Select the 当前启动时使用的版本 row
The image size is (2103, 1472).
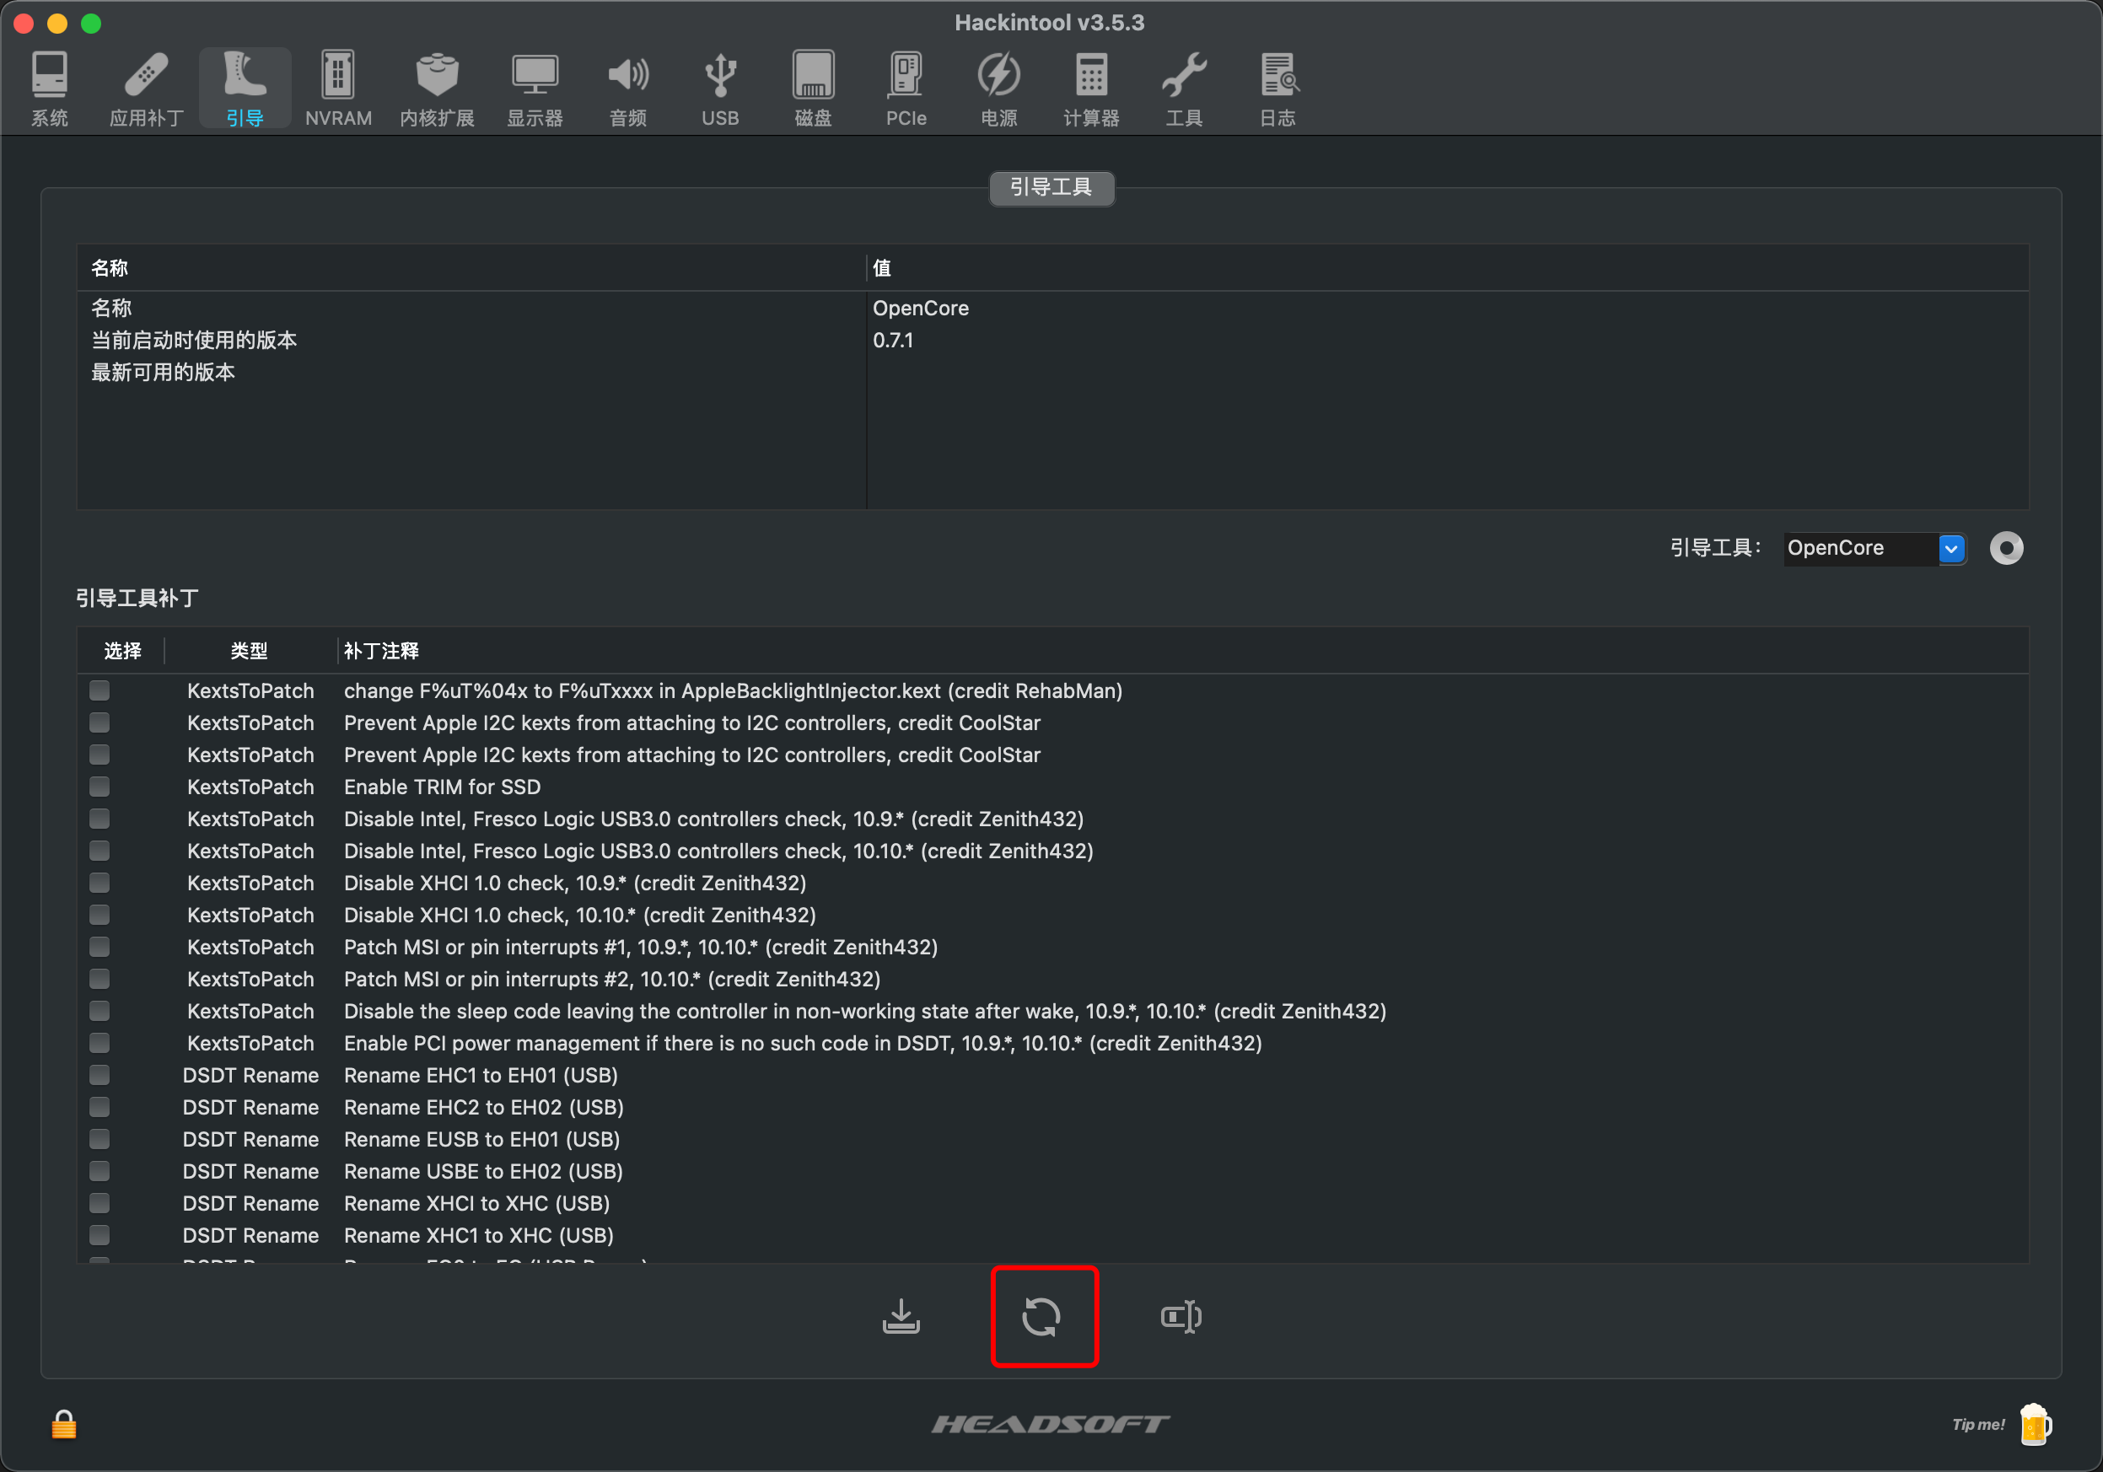tap(1052, 340)
